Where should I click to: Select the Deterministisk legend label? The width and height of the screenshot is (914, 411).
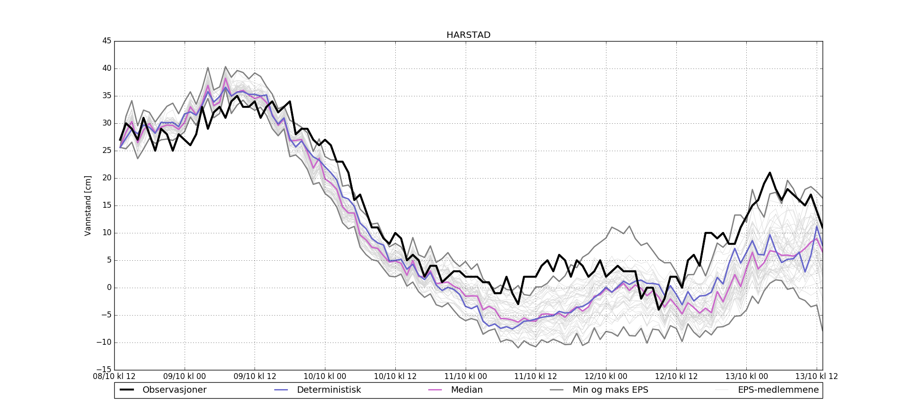coord(329,390)
